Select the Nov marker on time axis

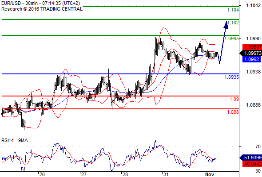pyautogui.click(x=210, y=174)
